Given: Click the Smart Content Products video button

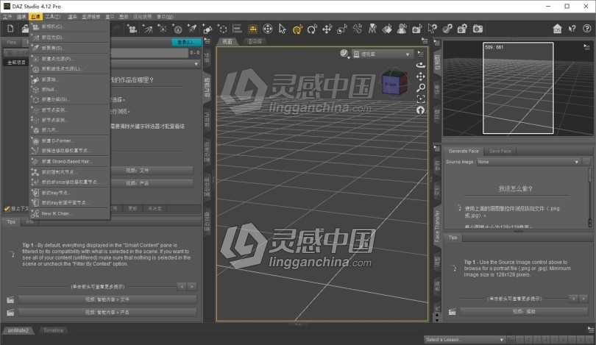Looking at the screenshot, I should (107, 313).
